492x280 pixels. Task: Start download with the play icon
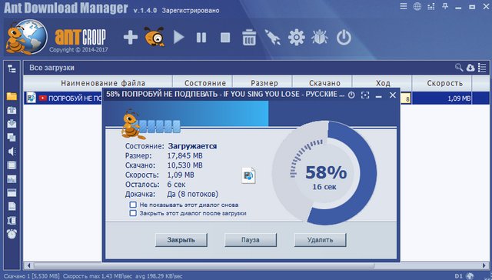coord(178,38)
